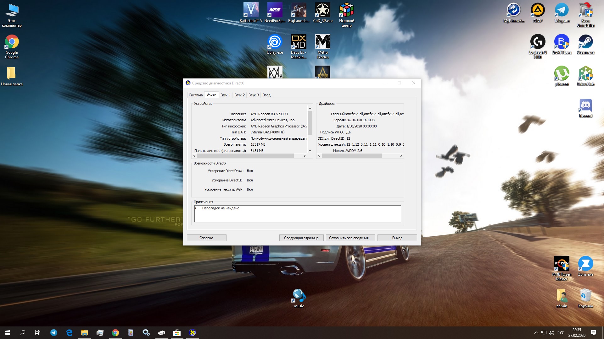Click Сохранить все сведения button
Screen dimensions: 604x339
(350, 238)
